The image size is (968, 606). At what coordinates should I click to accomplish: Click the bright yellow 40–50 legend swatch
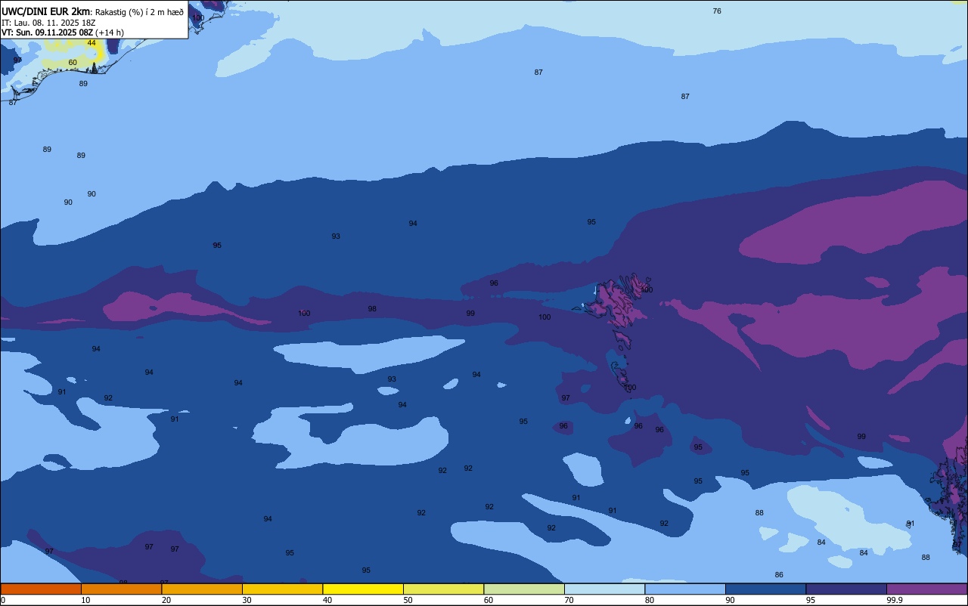click(x=363, y=589)
